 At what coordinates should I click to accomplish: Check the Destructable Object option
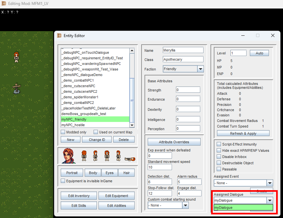[219, 163]
